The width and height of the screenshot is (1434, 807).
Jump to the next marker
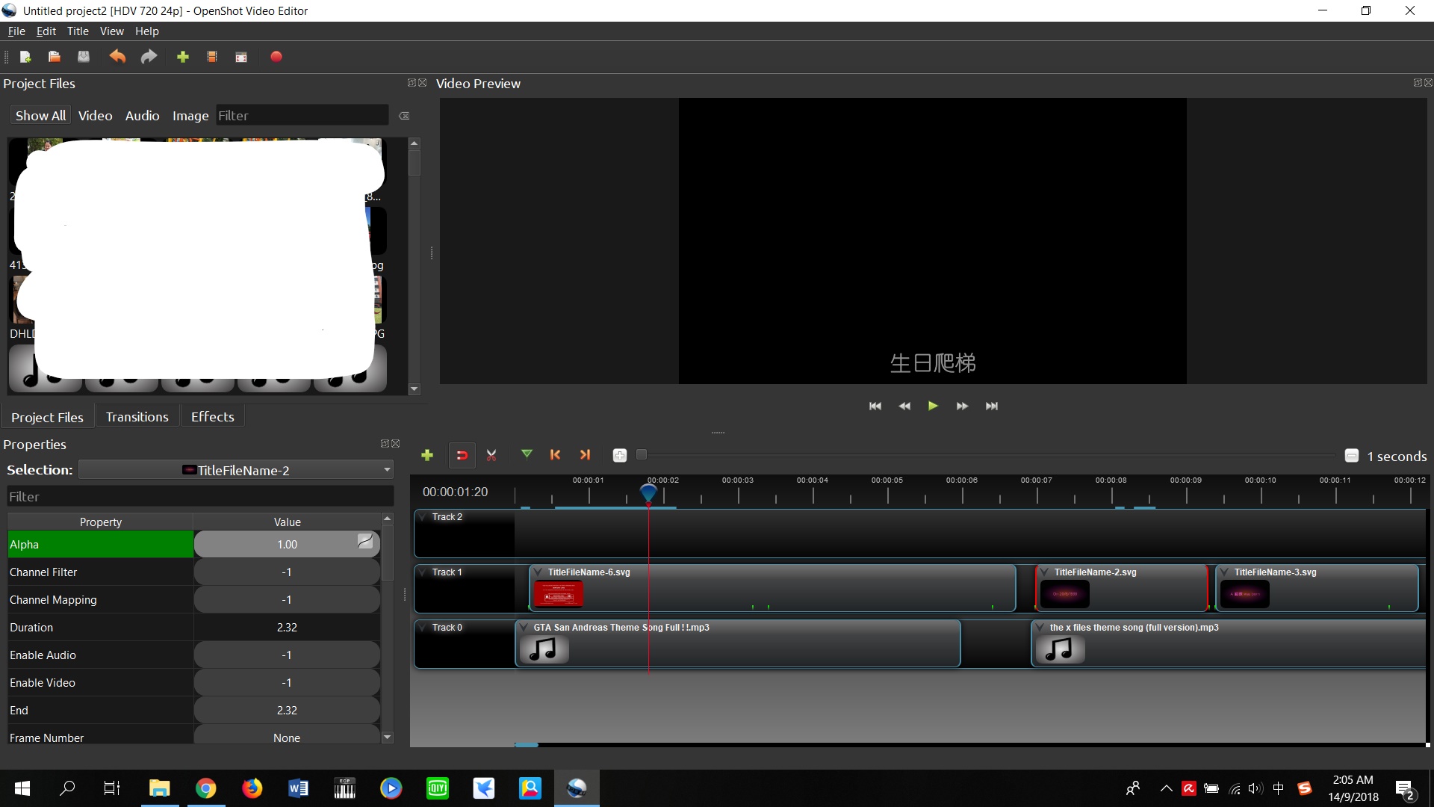pos(585,454)
